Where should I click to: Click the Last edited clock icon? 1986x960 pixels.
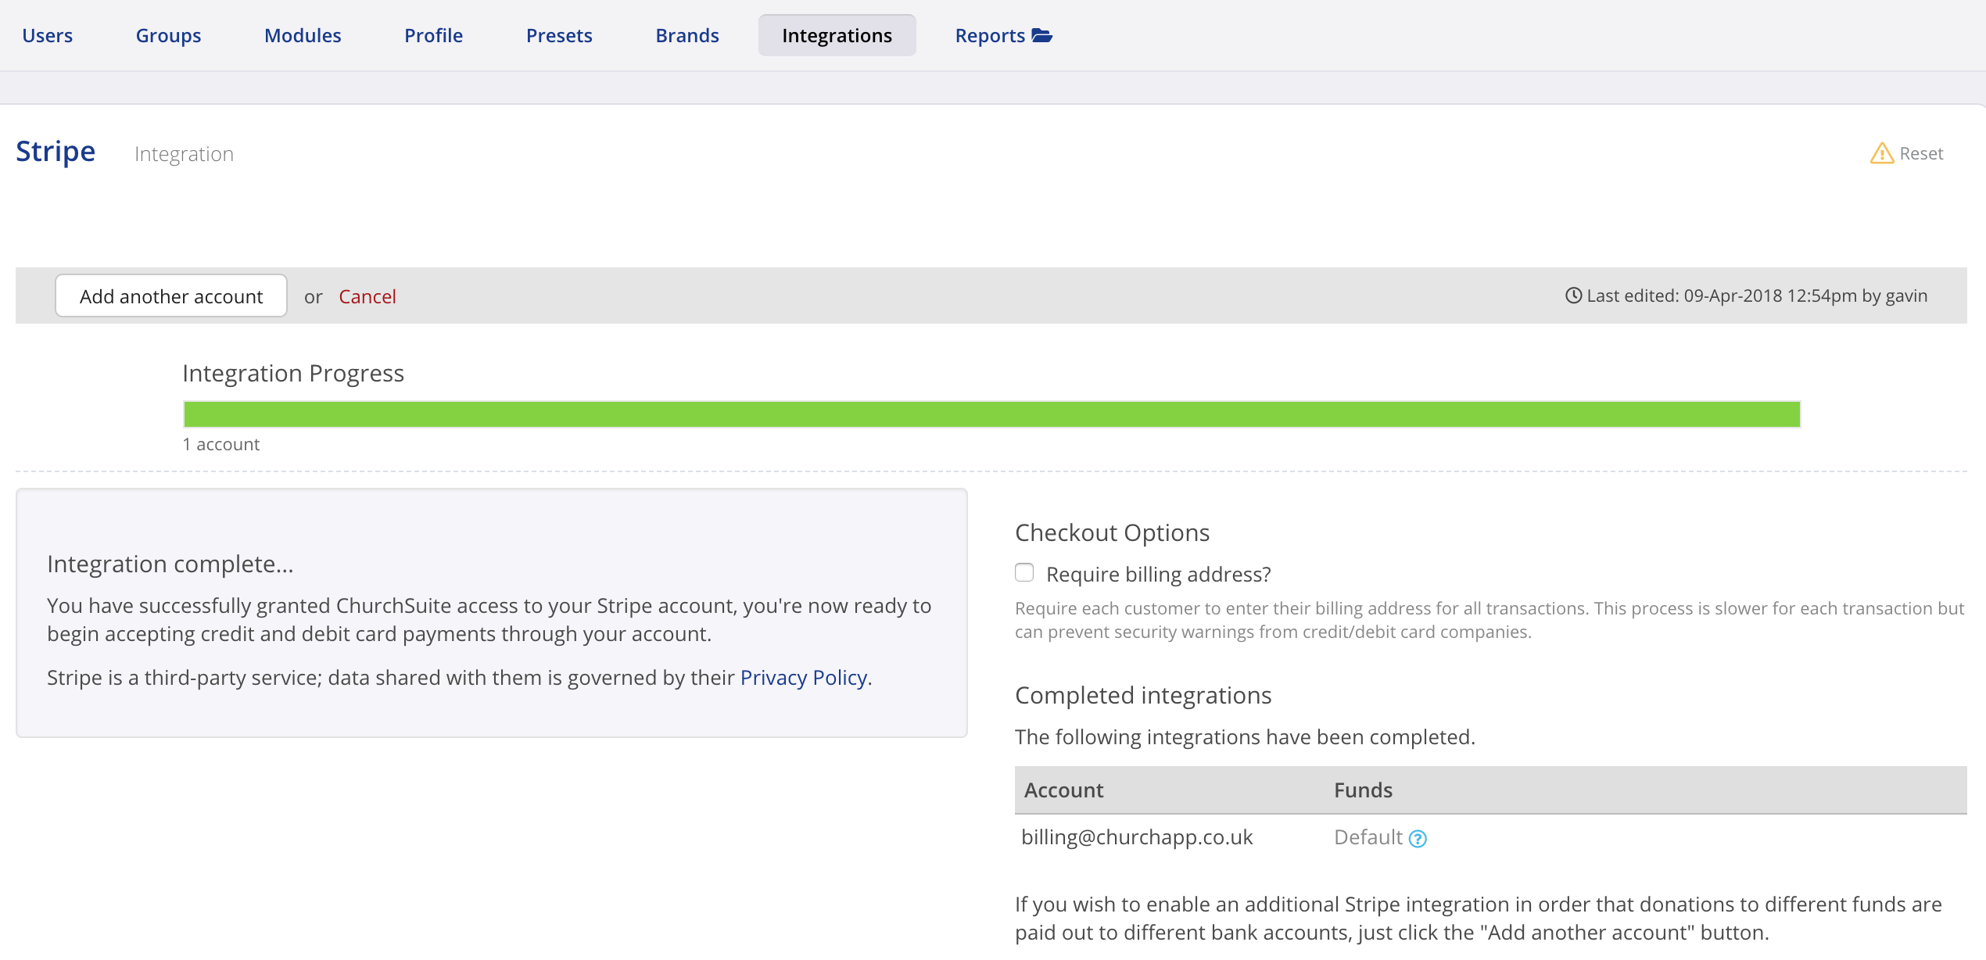coord(1573,296)
